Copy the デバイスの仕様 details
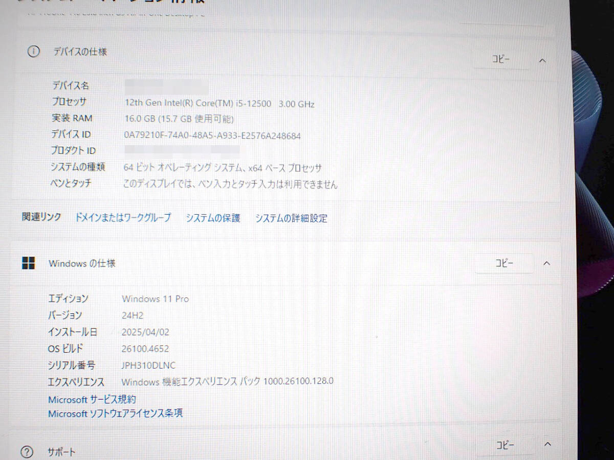Viewport: 614px width, 460px height. coord(501,59)
